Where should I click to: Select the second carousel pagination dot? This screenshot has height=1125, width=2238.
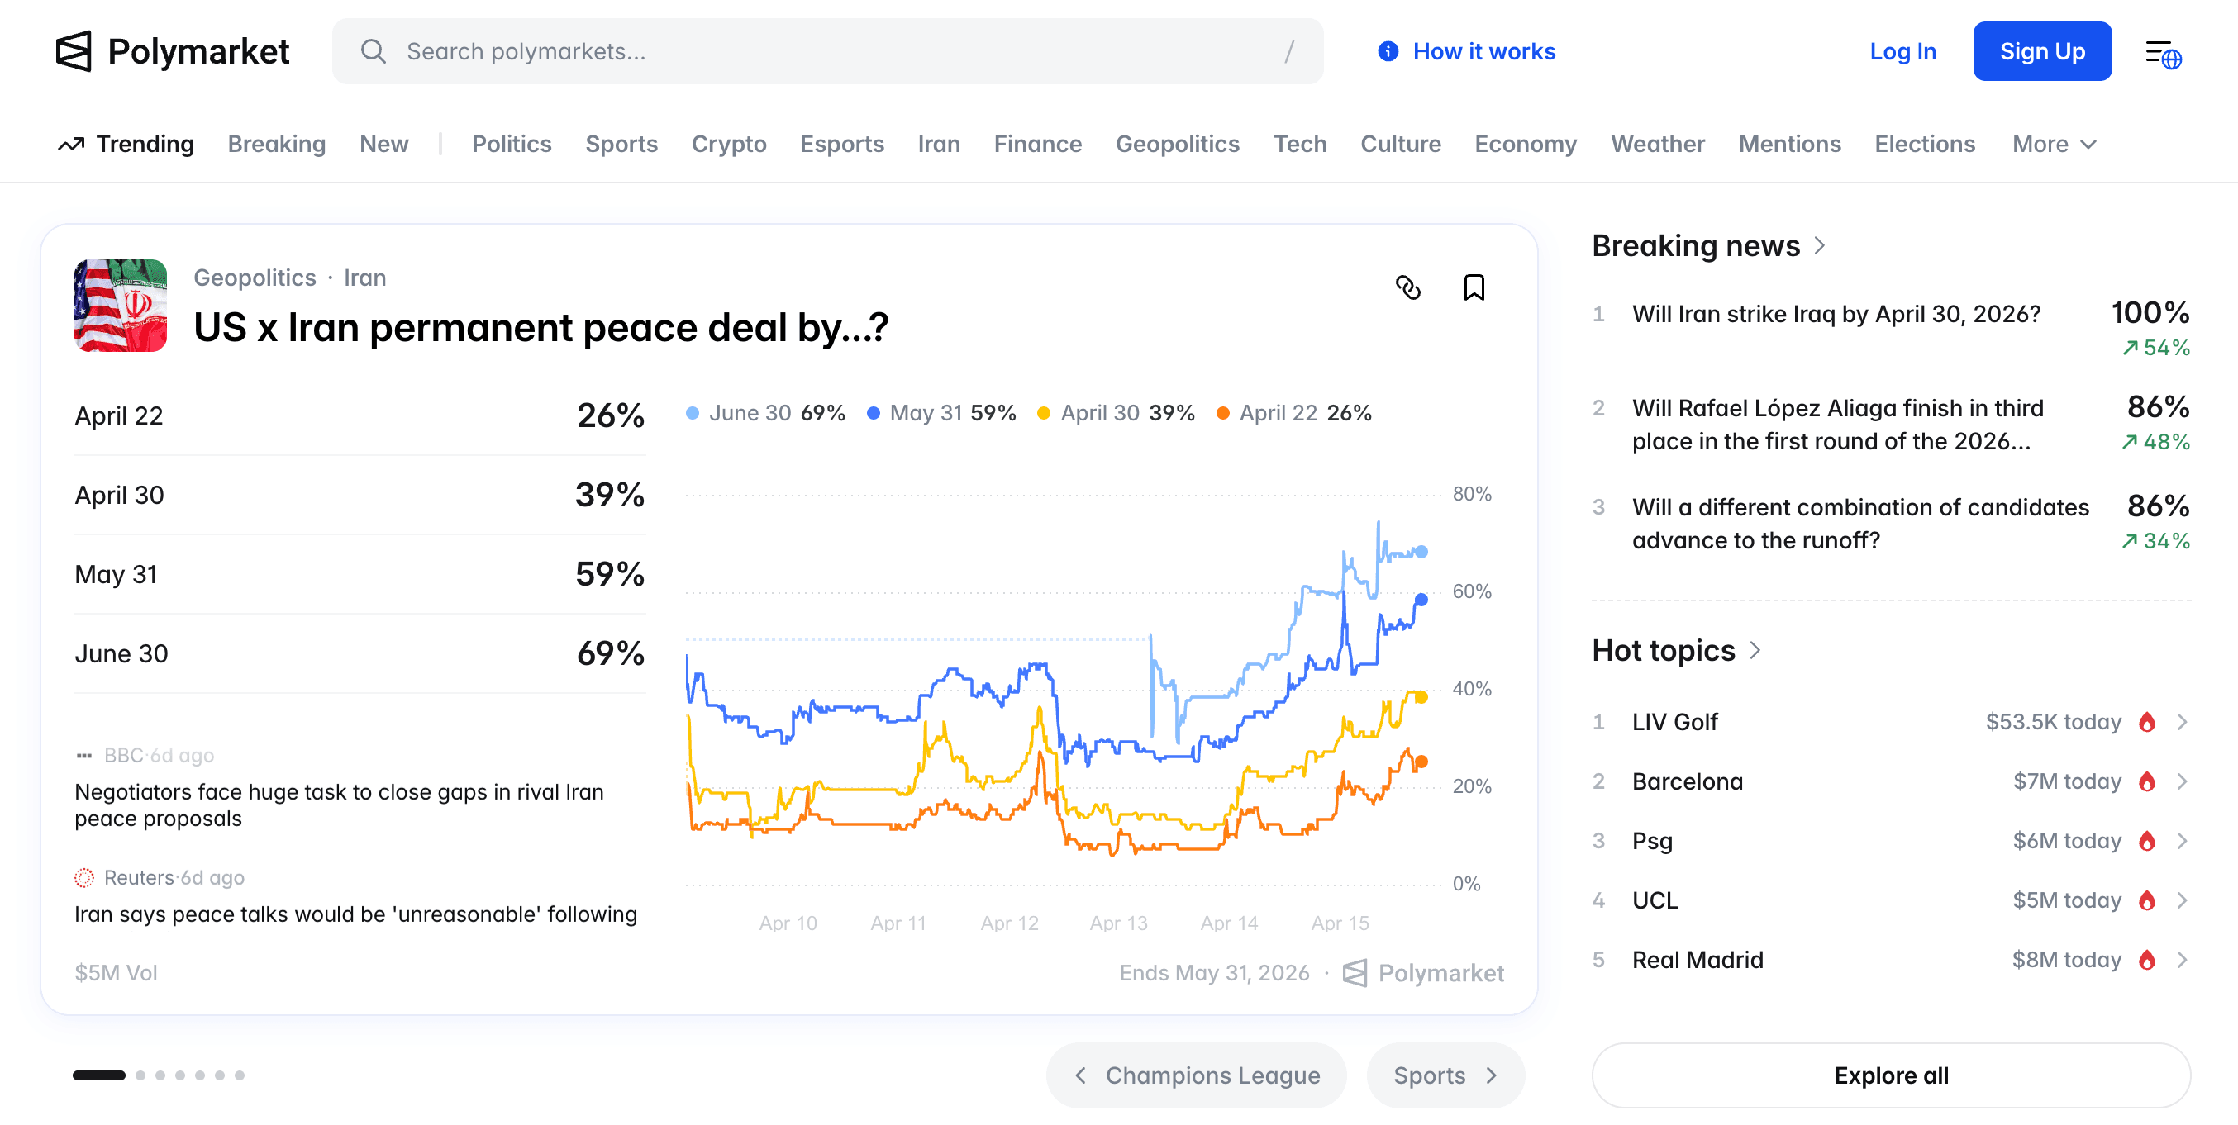pos(140,1075)
